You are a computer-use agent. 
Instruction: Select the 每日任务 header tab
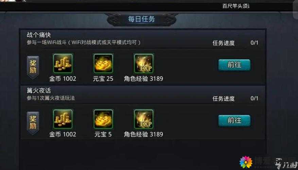pos(141,19)
